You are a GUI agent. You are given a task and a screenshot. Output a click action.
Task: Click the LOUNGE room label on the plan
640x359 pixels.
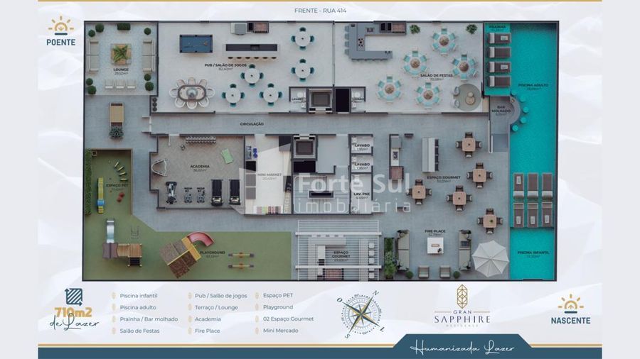[120, 70]
